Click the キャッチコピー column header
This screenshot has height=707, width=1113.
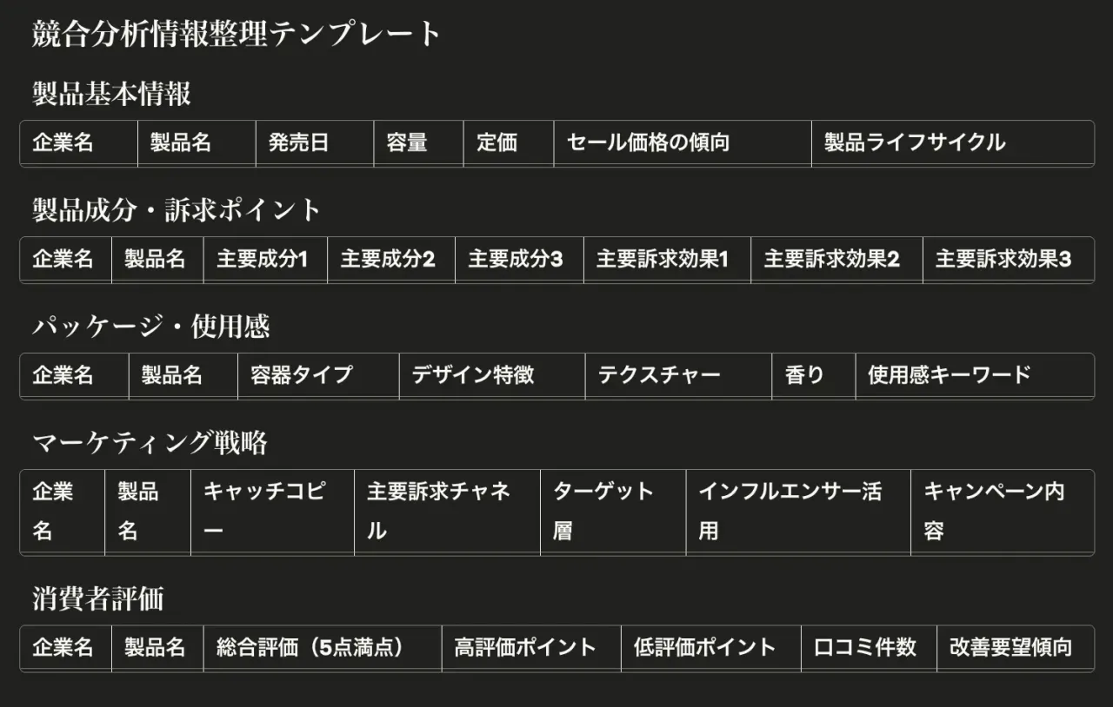(273, 512)
